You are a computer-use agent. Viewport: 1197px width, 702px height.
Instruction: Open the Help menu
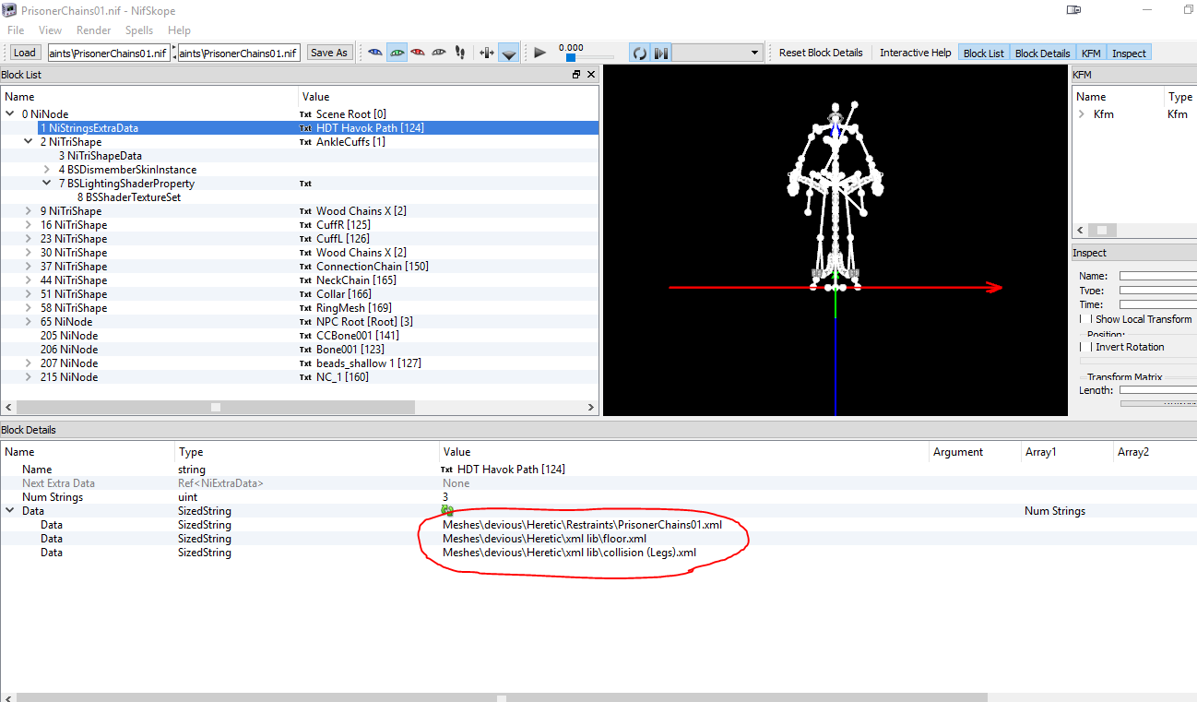pos(179,30)
